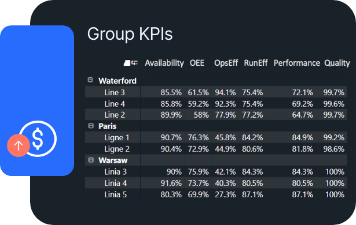Sort by the OEE column header
Screen dimensions: 356x225
[x=197, y=63]
